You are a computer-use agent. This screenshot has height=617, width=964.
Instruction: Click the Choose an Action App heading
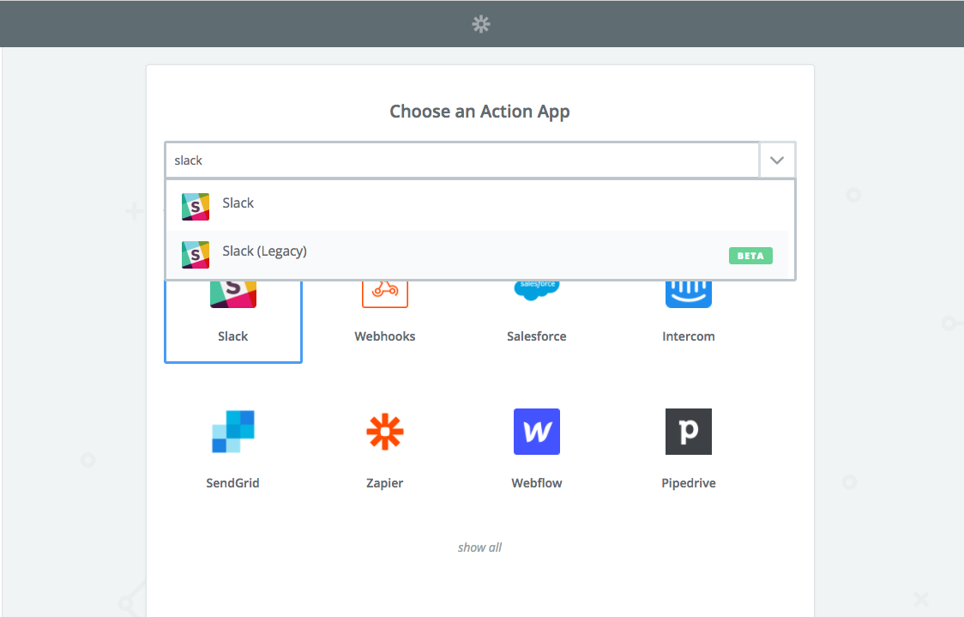tap(479, 112)
